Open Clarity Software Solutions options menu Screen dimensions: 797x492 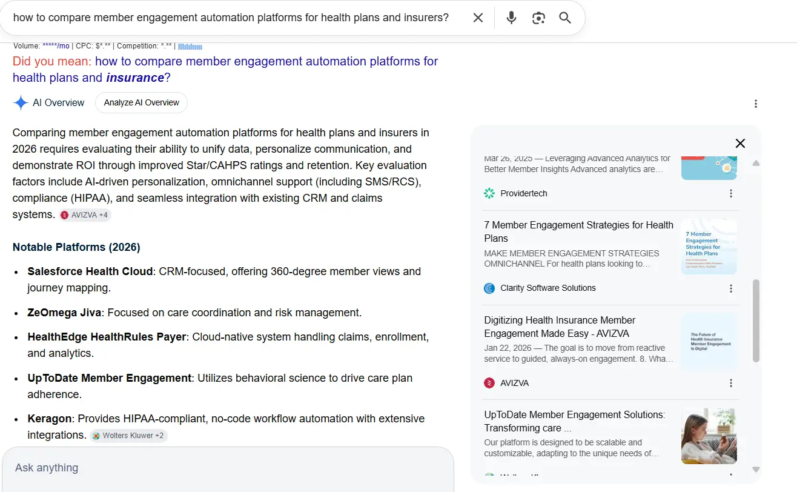tap(731, 288)
